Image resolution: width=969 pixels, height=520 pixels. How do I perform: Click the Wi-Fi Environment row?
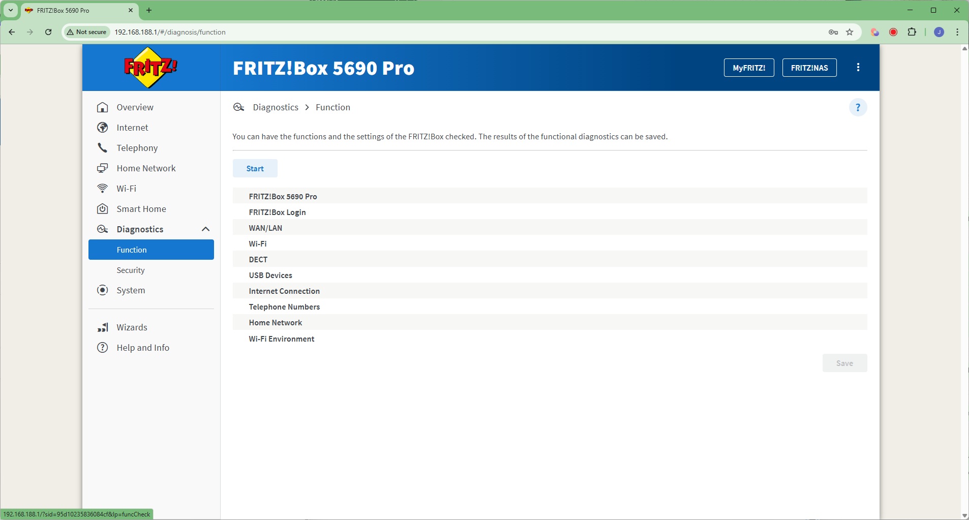tap(550, 339)
